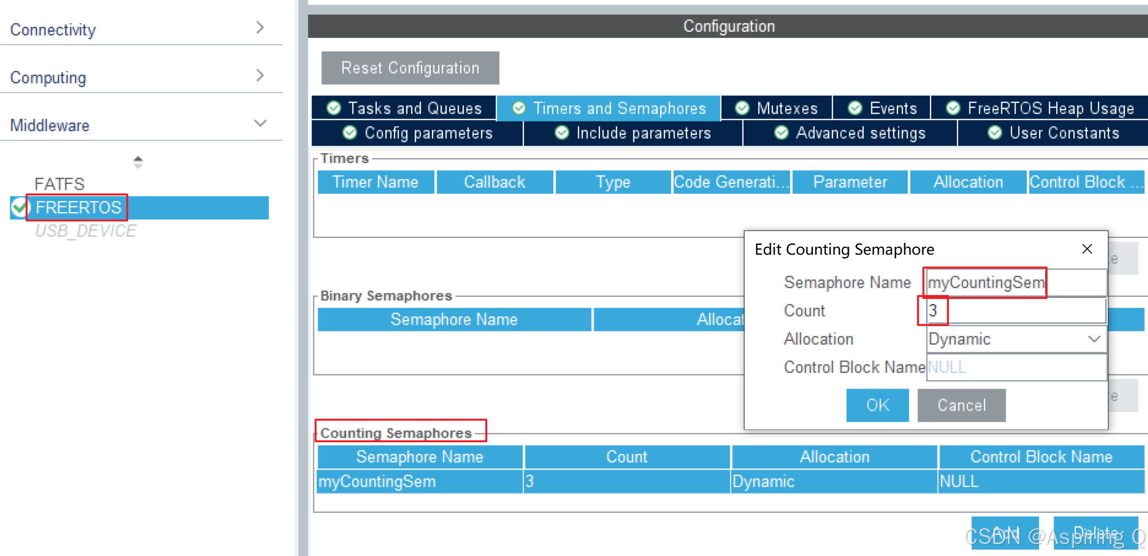Expand the Computing category
The width and height of the screenshot is (1148, 556).
click(x=260, y=76)
